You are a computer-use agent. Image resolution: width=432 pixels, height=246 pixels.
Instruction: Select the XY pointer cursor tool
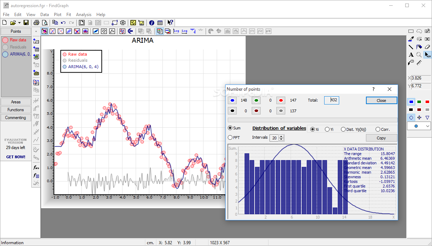click(x=427, y=55)
